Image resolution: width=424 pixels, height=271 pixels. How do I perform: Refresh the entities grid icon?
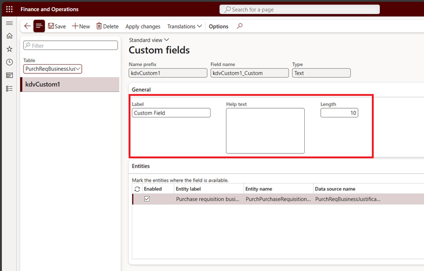(137, 189)
